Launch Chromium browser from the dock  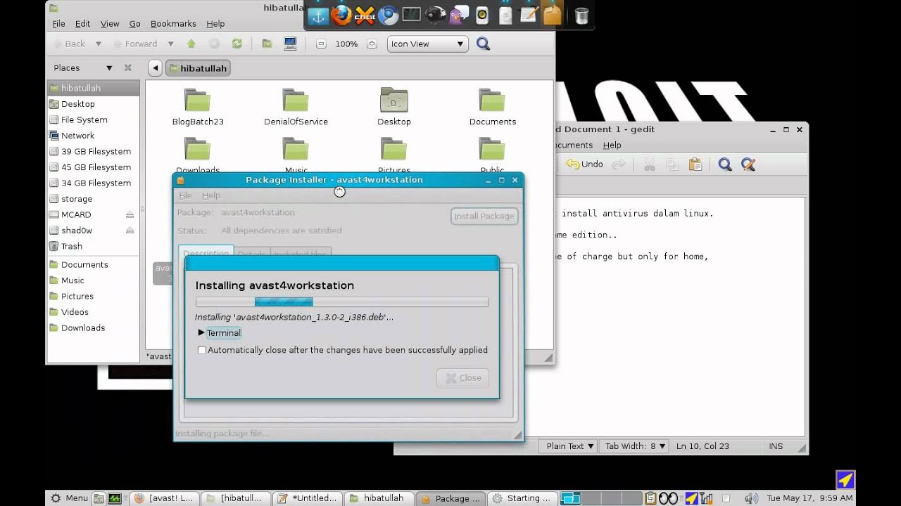click(x=388, y=15)
